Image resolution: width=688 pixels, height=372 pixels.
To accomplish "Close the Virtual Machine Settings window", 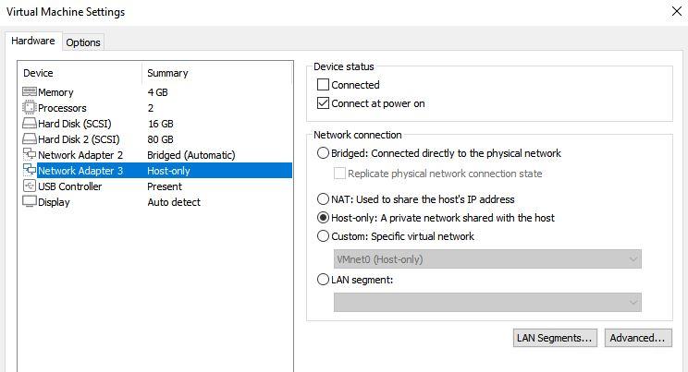I will click(677, 11).
